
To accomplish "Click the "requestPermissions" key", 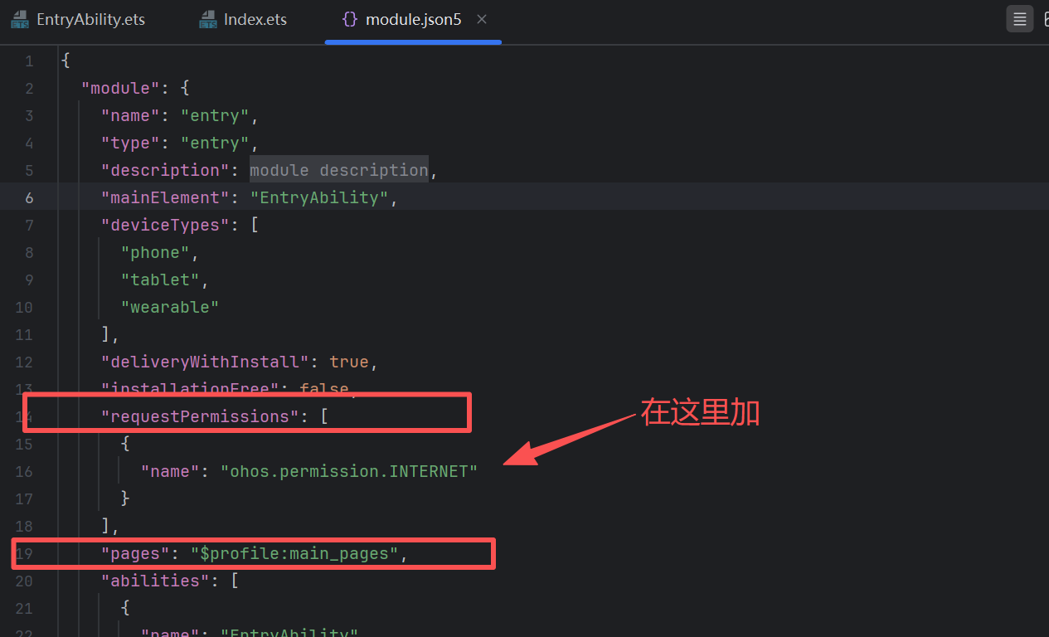I will 200,416.
